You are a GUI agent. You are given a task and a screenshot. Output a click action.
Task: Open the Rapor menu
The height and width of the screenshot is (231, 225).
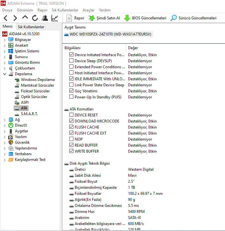[x=42, y=10]
